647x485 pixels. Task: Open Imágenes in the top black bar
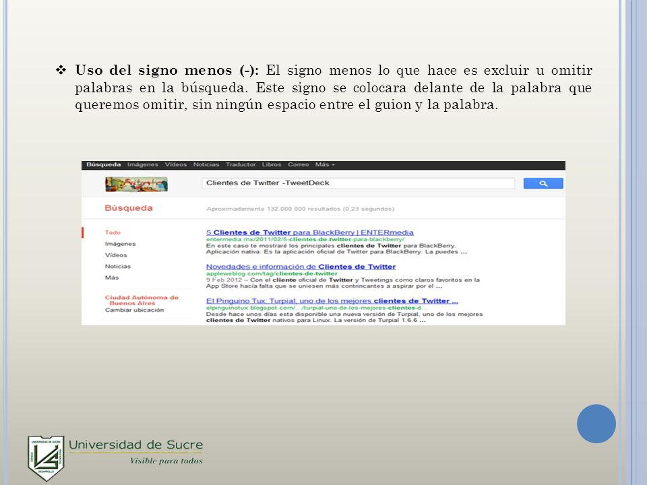pos(143,164)
